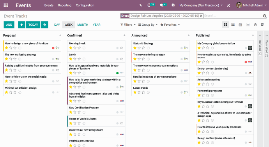Open the Events menu
Screen dimensions: 269x147
point(49,5)
